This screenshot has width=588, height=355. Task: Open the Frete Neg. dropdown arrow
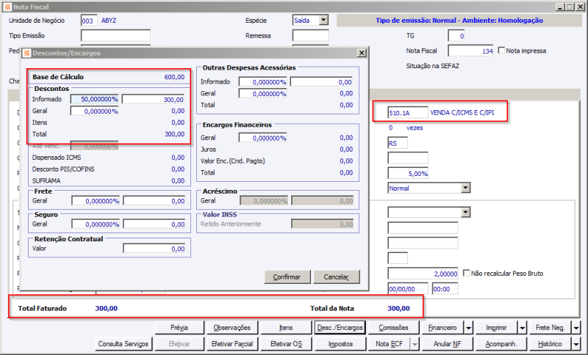[576, 328]
